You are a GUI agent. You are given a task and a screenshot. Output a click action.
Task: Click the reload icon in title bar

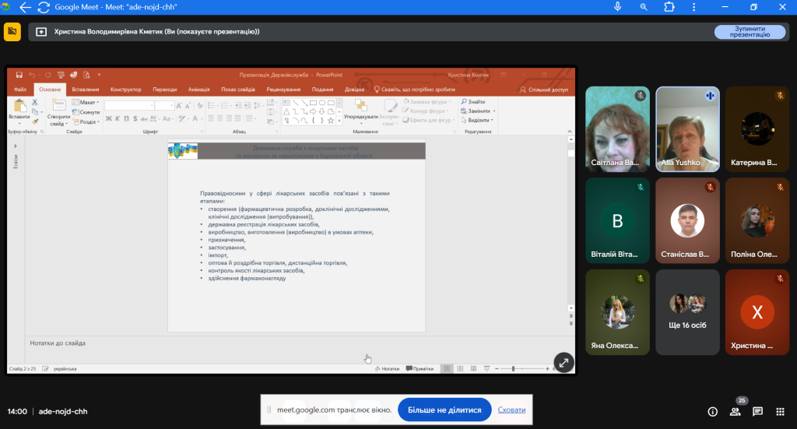[x=44, y=7]
